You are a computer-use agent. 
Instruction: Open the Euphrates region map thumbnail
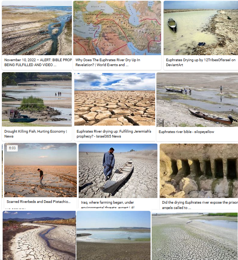[117, 28]
